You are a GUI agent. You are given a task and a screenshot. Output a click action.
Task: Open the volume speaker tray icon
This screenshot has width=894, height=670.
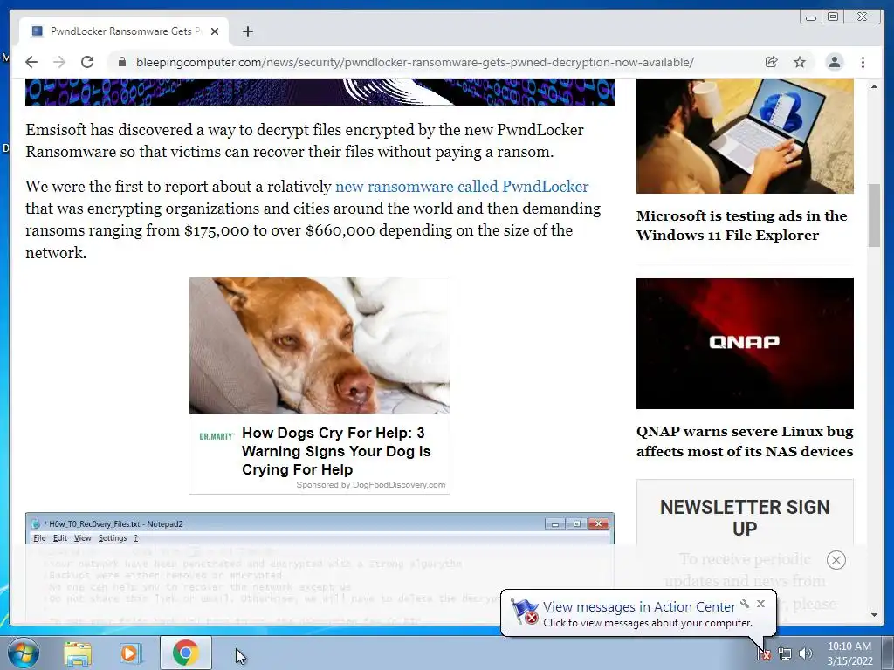pyautogui.click(x=805, y=653)
